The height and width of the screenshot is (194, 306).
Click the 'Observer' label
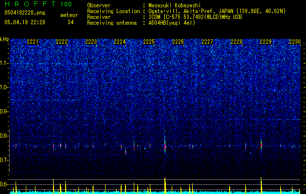99,5
